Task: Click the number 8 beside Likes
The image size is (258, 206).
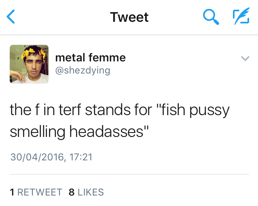Action: (x=72, y=192)
